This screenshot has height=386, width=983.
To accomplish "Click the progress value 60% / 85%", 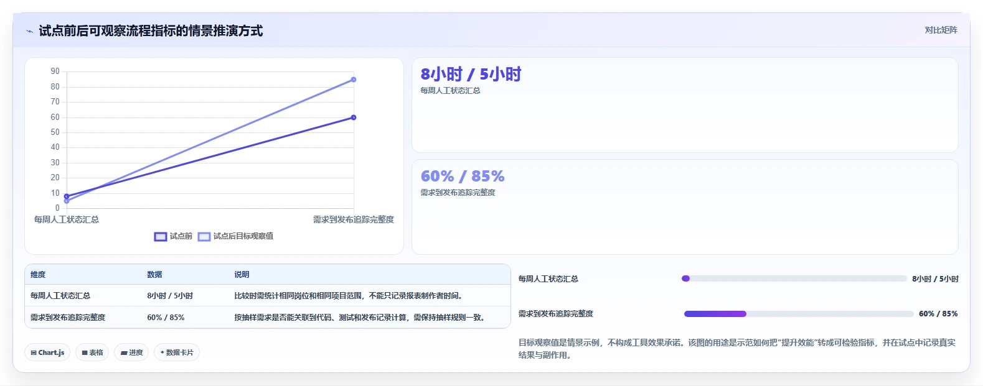I will 938,314.
